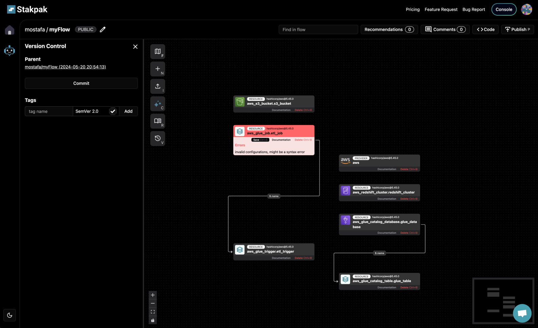Toggle the dark mode moon button
Image resolution: width=538 pixels, height=328 pixels.
click(10, 315)
